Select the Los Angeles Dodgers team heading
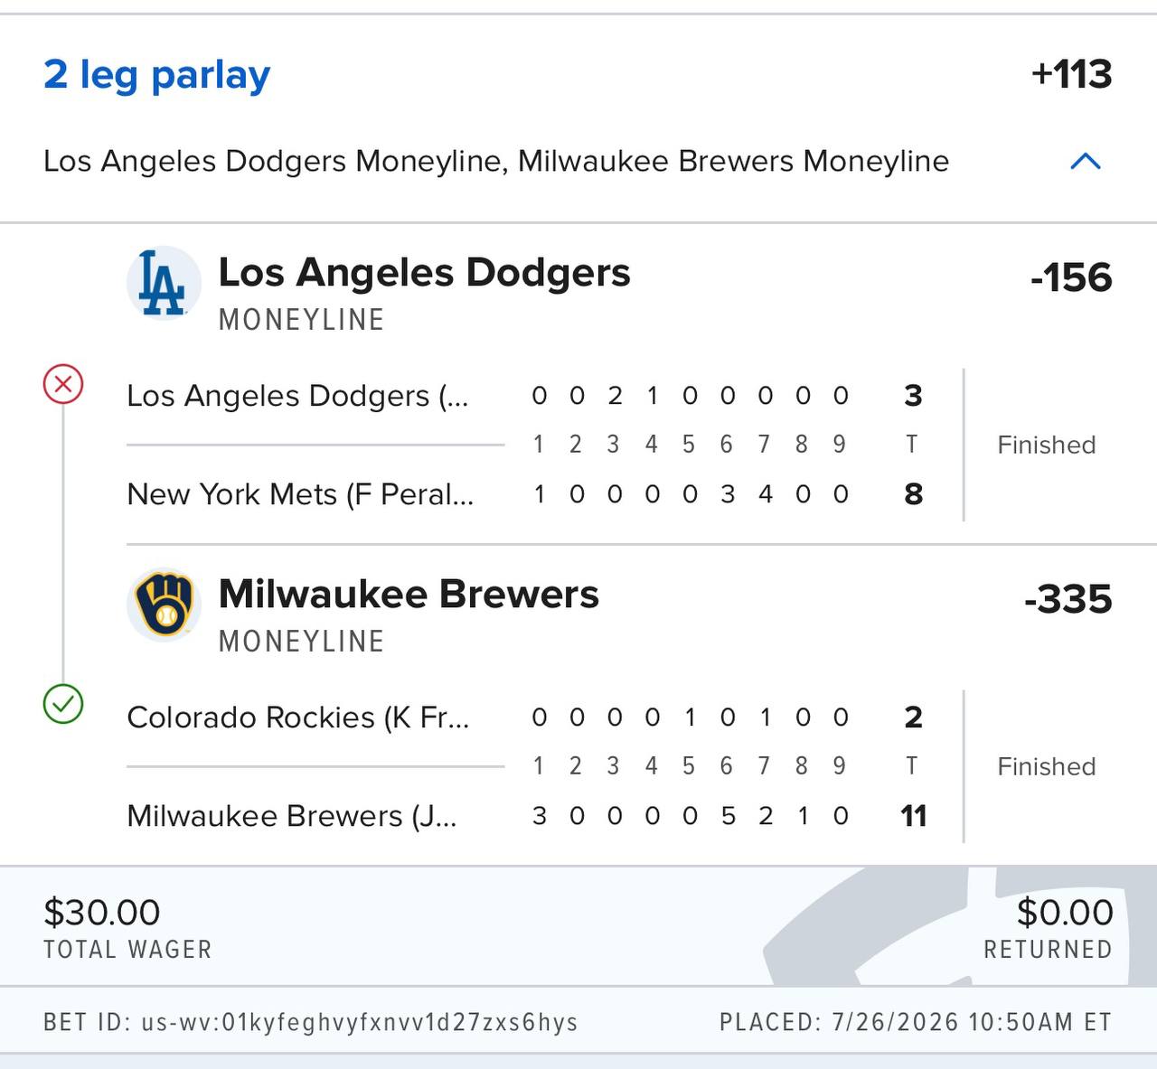Screen dimensions: 1157x1069 point(424,273)
